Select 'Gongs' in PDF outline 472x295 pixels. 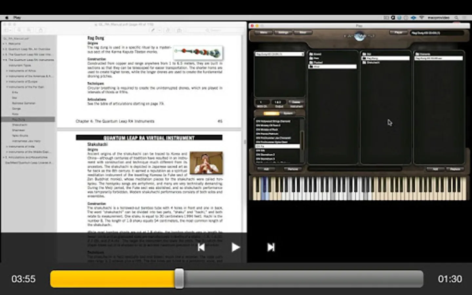16,108
